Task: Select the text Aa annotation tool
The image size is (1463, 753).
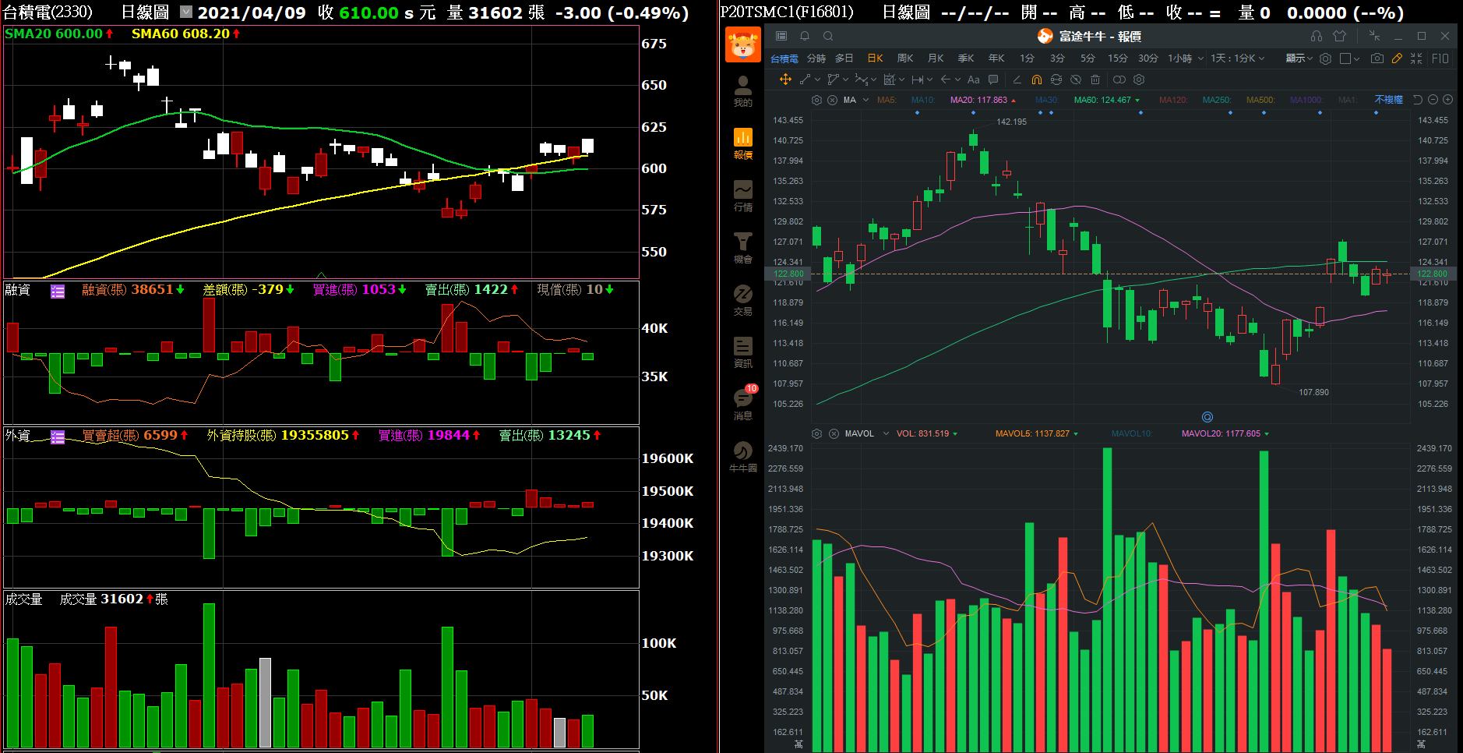Action: click(974, 80)
